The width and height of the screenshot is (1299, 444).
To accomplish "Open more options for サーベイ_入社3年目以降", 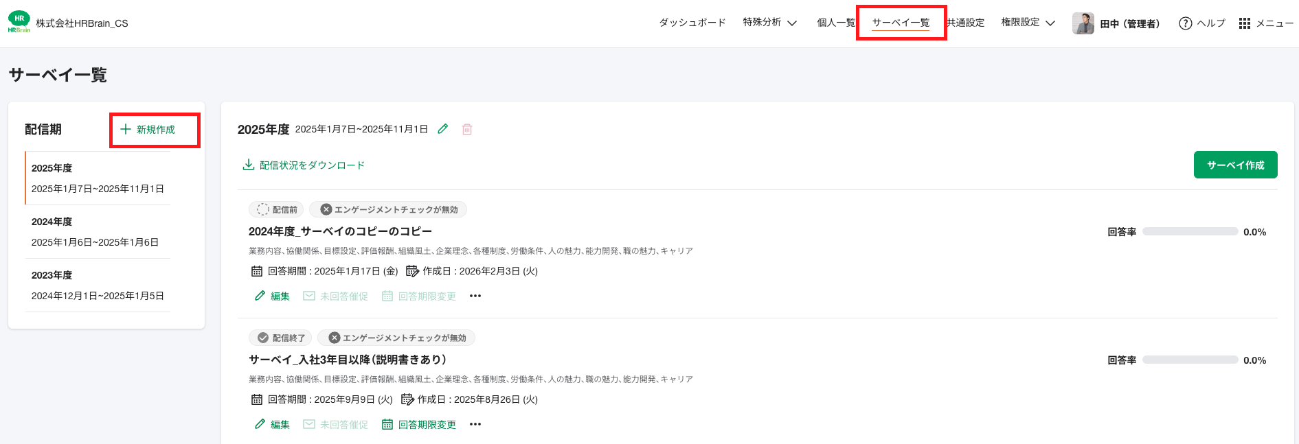I will tap(475, 424).
